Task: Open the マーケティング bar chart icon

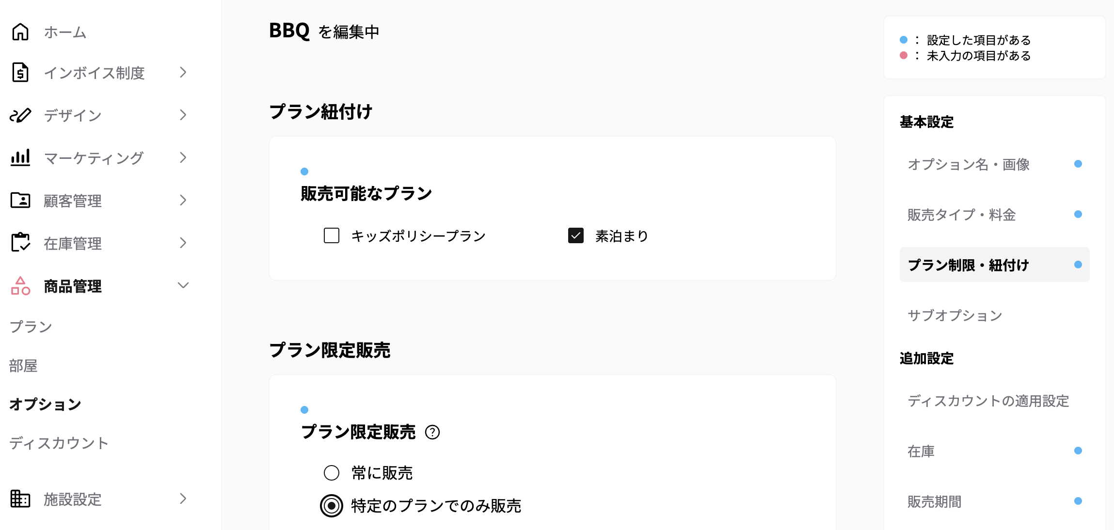Action: (19, 158)
